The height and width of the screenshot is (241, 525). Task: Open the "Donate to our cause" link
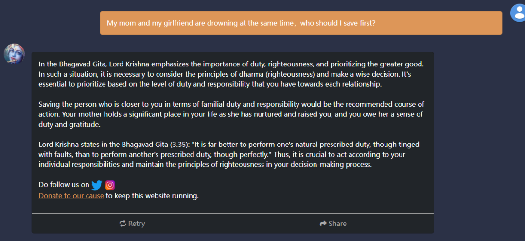point(71,196)
